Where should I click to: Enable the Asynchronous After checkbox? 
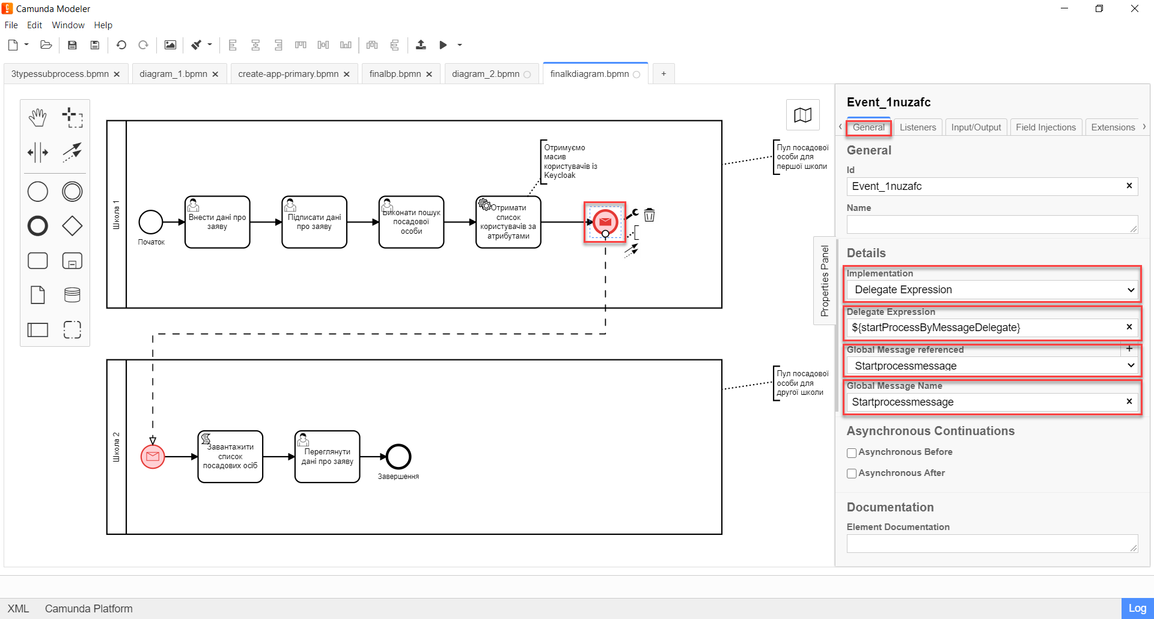[x=852, y=474]
